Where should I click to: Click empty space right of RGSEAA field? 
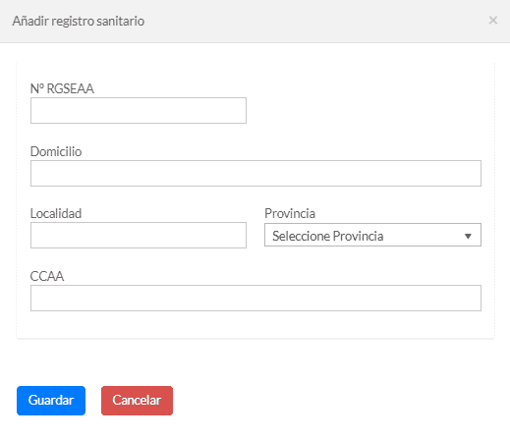coord(364,110)
